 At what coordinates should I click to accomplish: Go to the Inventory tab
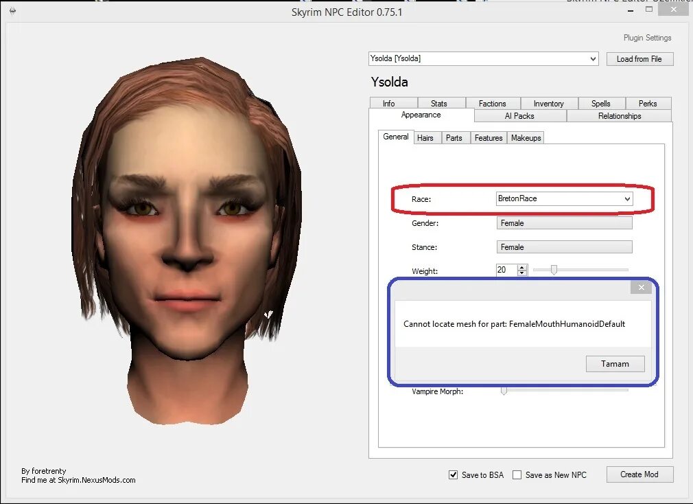549,103
